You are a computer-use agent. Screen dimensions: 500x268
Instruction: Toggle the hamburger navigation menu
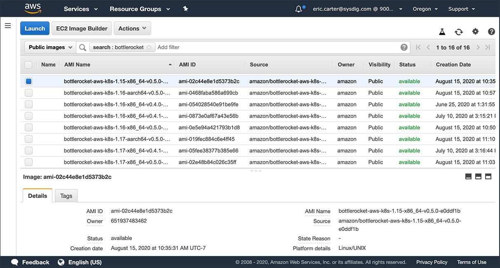[7, 26]
